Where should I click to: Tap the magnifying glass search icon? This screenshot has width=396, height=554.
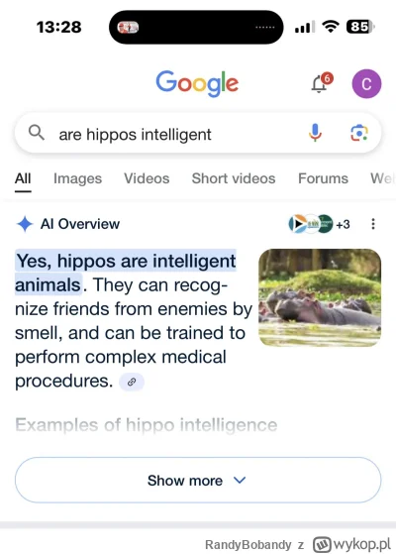pyautogui.click(x=37, y=133)
